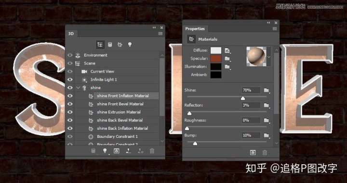This screenshot has height=183, width=347.
Task: Open Illumination texture folder icon
Action: click(x=227, y=67)
